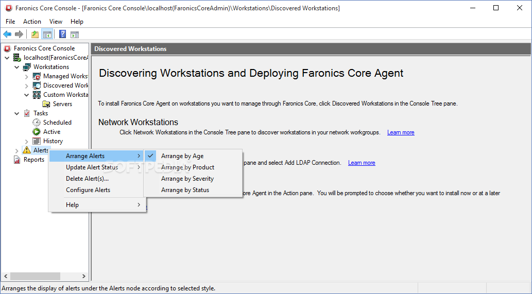Open the Help menu in menu bar
Screen dimensions: 532x294
[x=77, y=21]
